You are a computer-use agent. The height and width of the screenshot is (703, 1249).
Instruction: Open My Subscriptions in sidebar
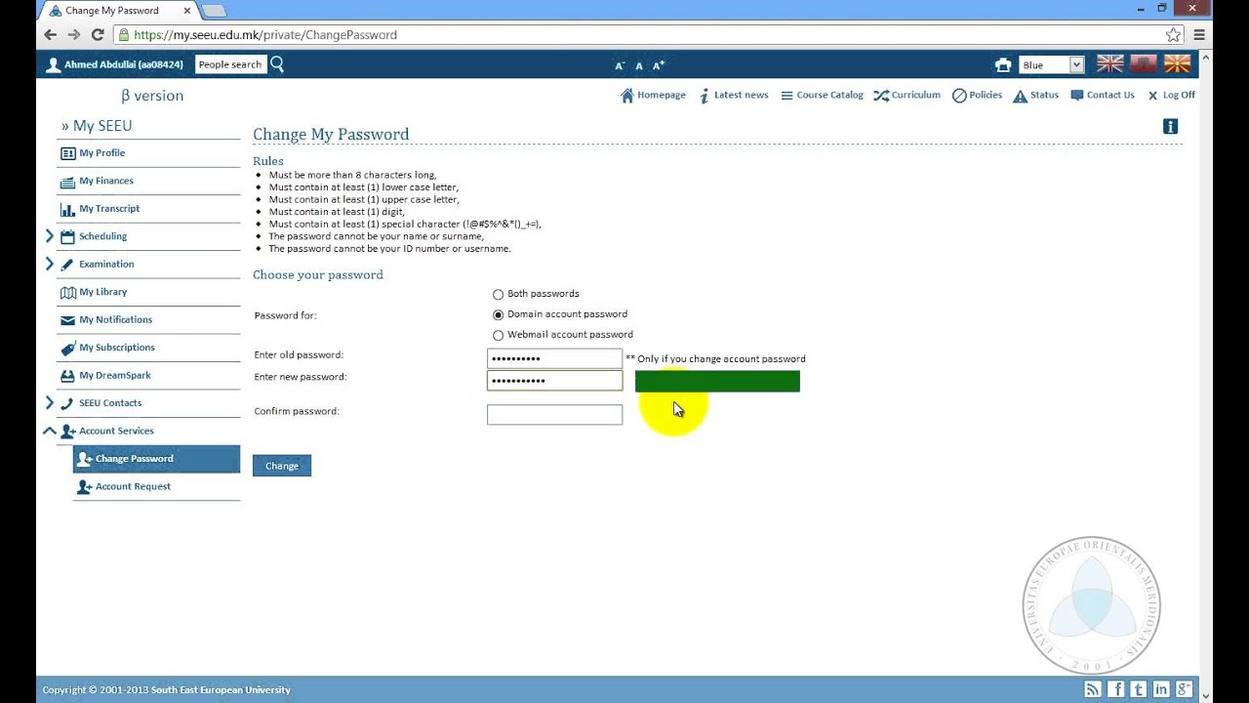pos(116,348)
